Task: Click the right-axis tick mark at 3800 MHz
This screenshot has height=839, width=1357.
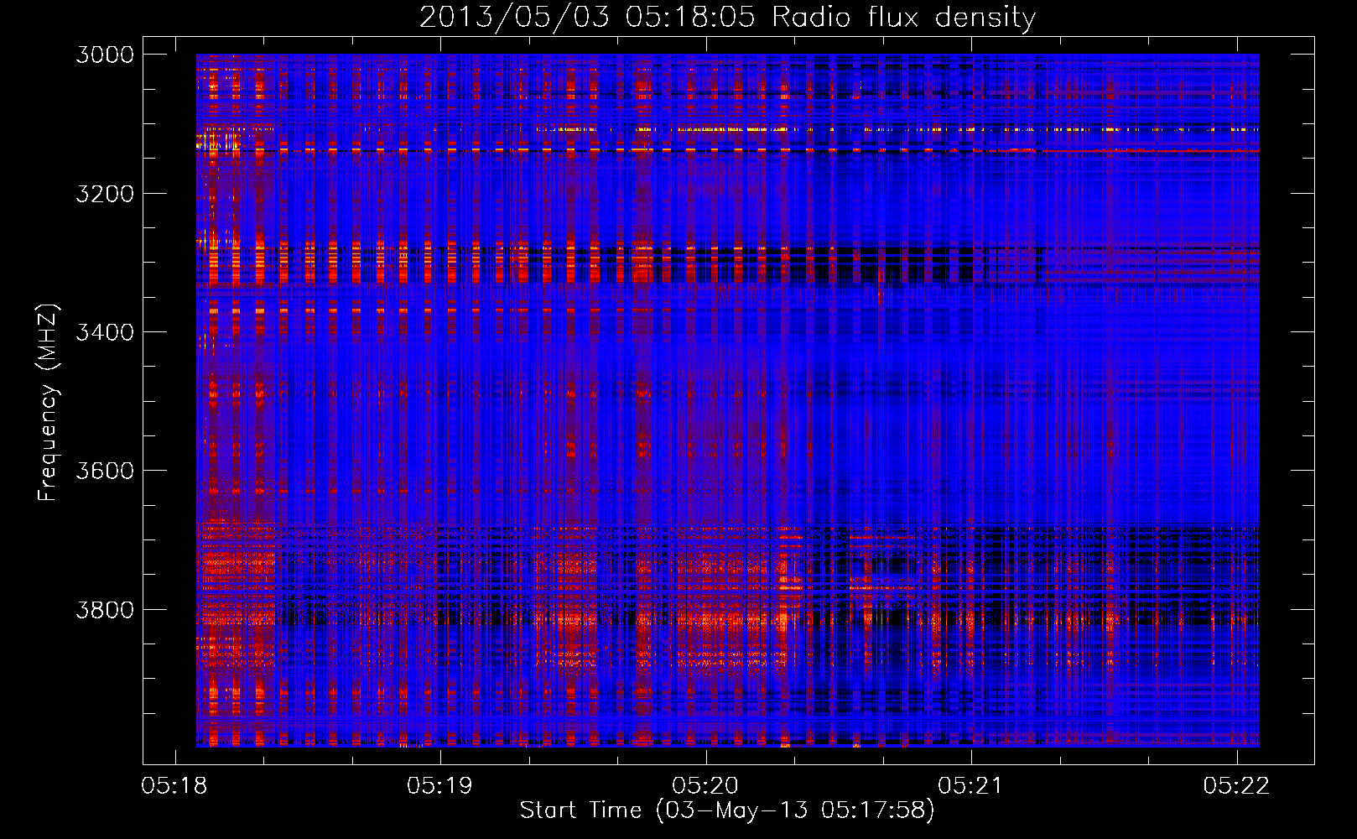Action: click(1302, 609)
